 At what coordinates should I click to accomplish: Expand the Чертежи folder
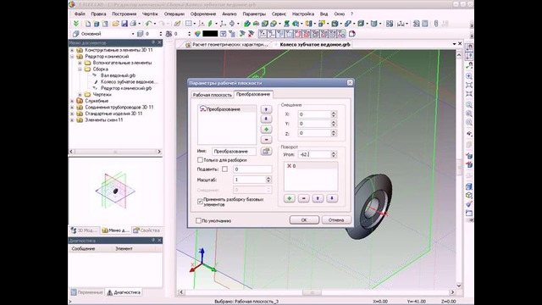coord(80,94)
